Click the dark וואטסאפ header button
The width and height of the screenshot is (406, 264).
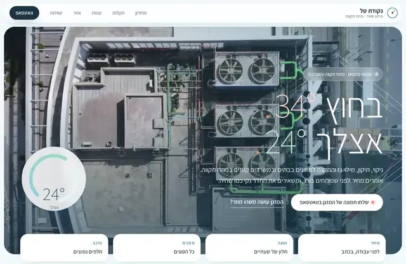[x=24, y=13]
